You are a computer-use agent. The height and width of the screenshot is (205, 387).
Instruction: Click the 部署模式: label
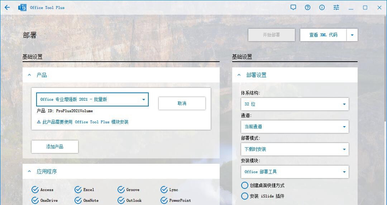(250, 138)
